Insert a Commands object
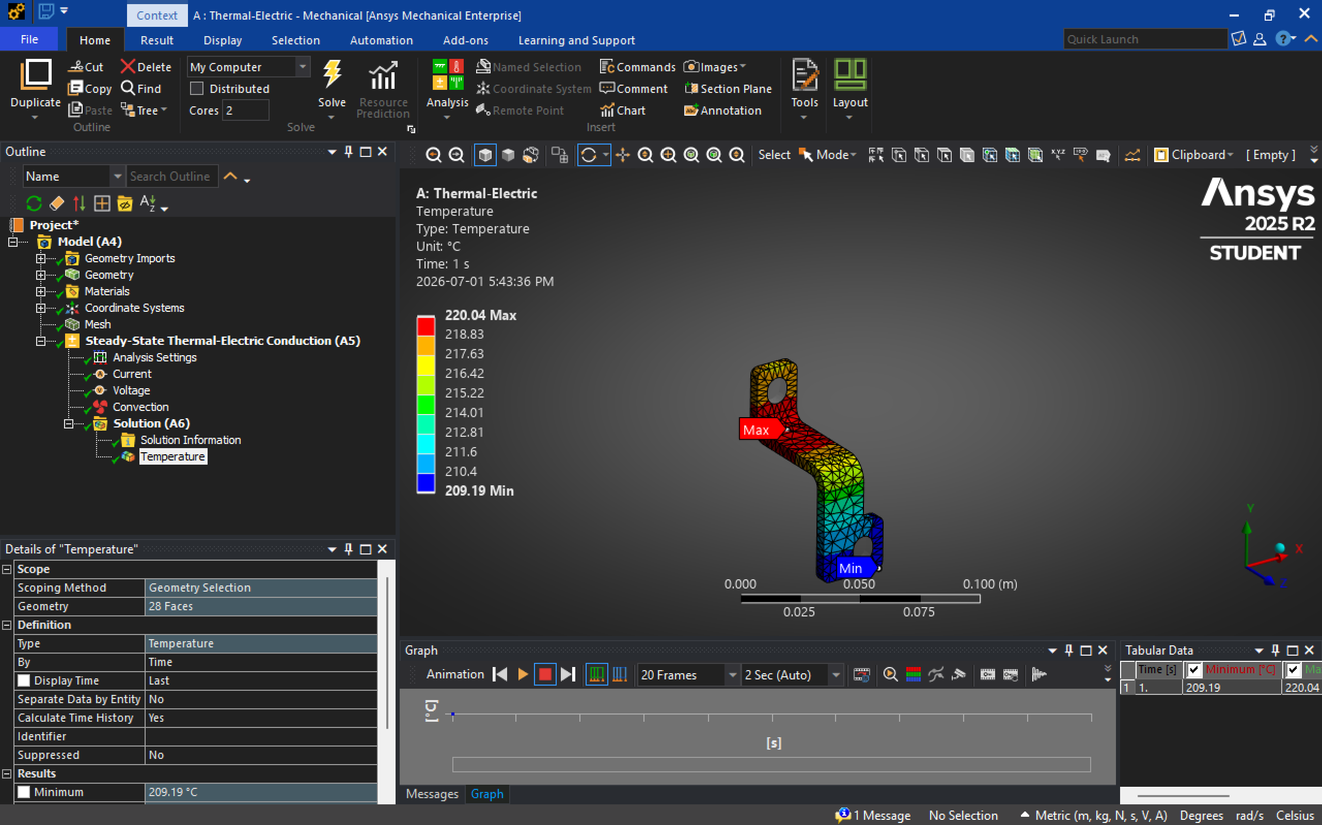This screenshot has height=825, width=1322. (637, 67)
